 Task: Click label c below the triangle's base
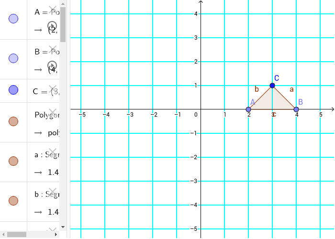click(275, 115)
